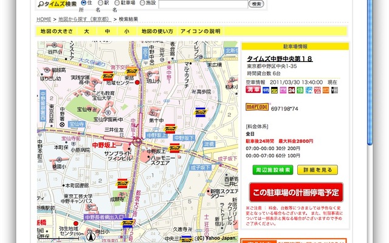Set map size to 大
The image size is (389, 243).
click(86, 31)
